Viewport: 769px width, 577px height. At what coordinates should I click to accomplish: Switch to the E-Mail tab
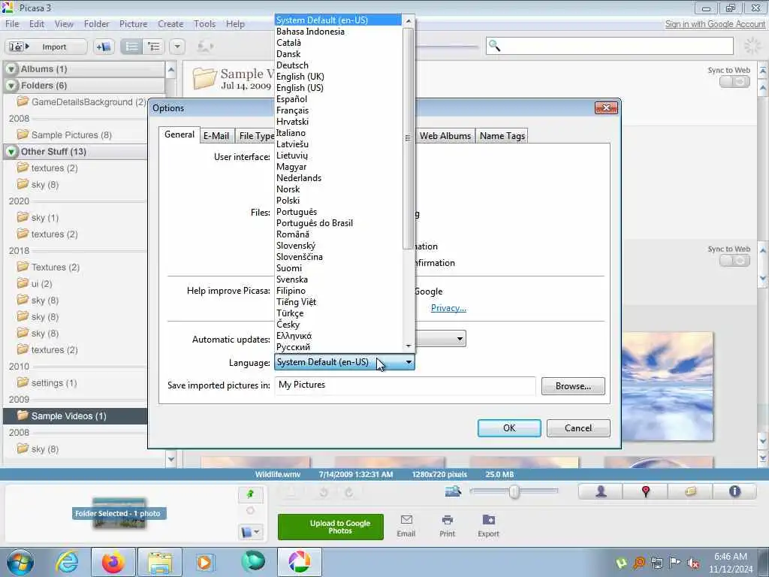[x=216, y=135]
